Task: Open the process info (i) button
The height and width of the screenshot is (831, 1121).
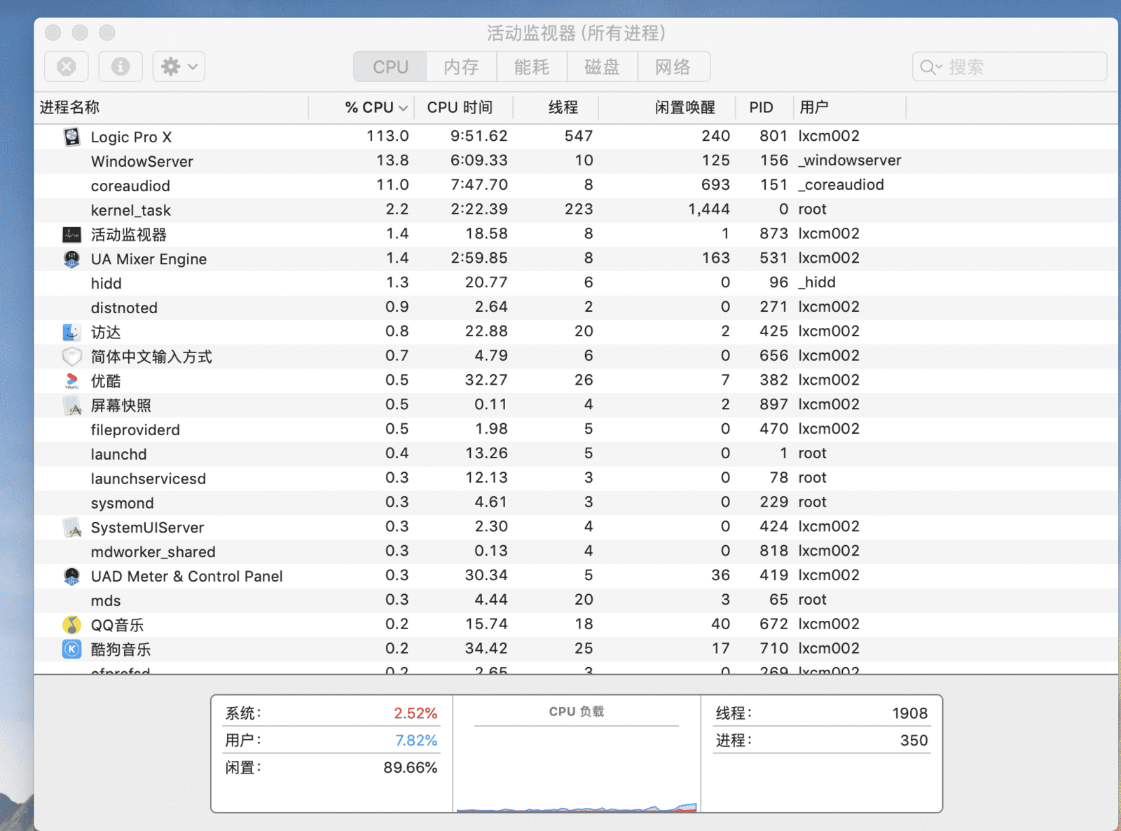Action: pos(121,67)
